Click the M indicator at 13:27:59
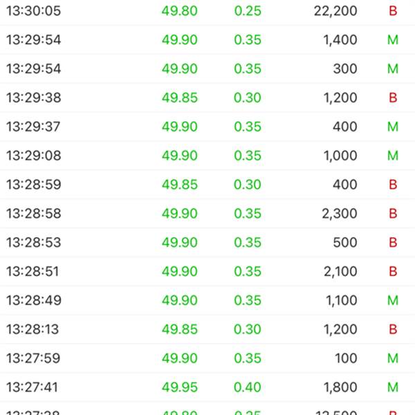415x415 pixels. (x=393, y=358)
